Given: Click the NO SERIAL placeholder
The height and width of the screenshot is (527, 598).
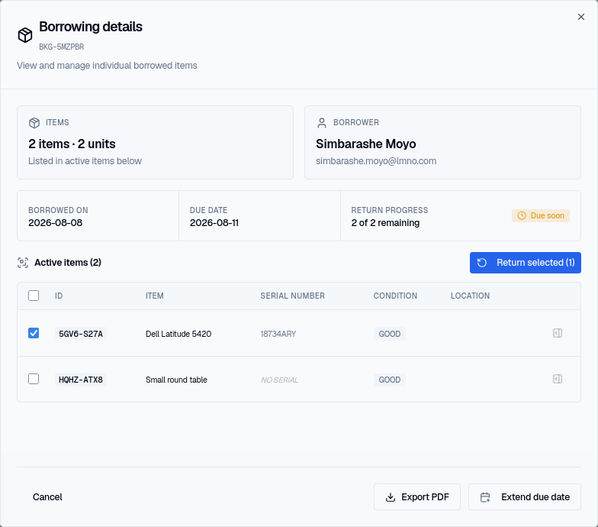Looking at the screenshot, I should (x=279, y=380).
